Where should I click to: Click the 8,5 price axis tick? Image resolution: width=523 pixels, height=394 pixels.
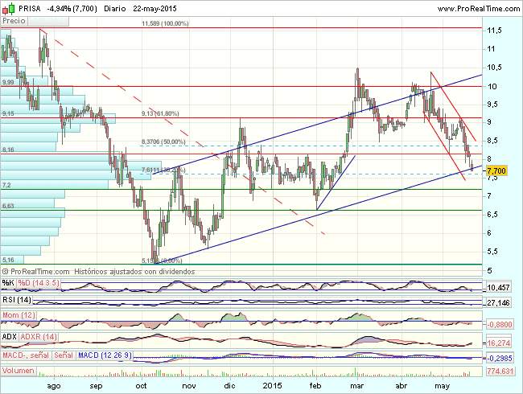[493, 141]
